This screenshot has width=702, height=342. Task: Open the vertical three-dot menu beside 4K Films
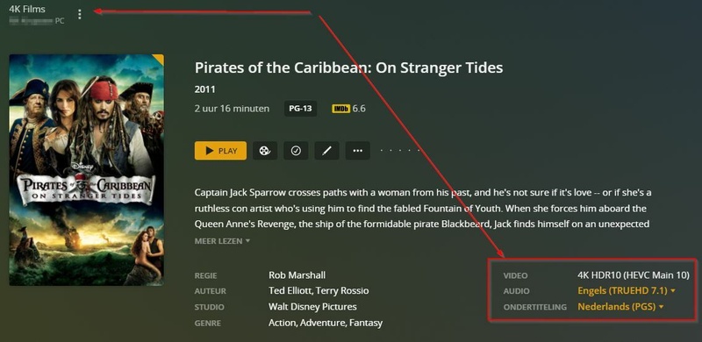[x=80, y=14]
